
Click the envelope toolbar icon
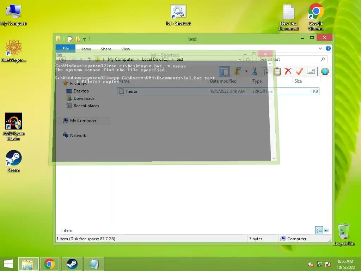tap(311, 71)
